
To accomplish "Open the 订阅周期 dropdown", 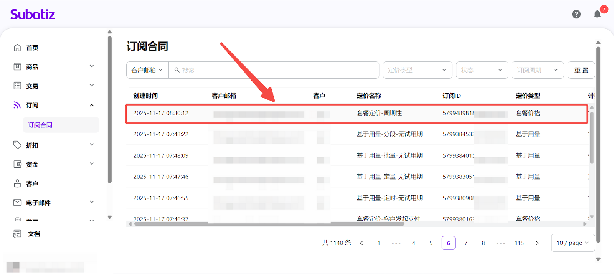I will [537, 70].
